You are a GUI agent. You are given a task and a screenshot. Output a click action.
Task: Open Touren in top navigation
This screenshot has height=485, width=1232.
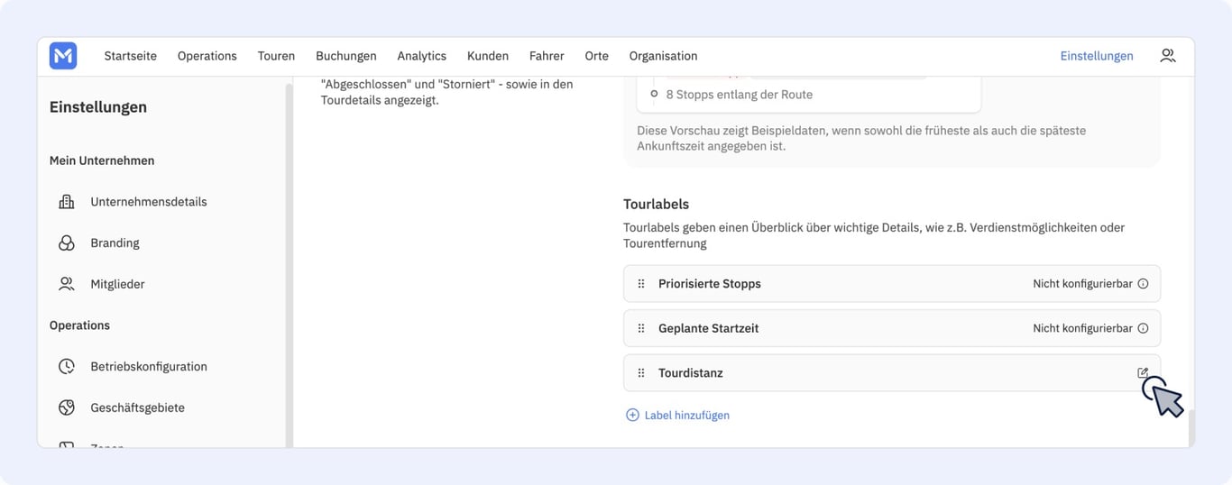point(276,56)
